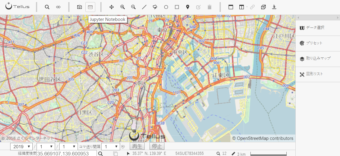Switch to split two-pane layout

click(241, 7)
